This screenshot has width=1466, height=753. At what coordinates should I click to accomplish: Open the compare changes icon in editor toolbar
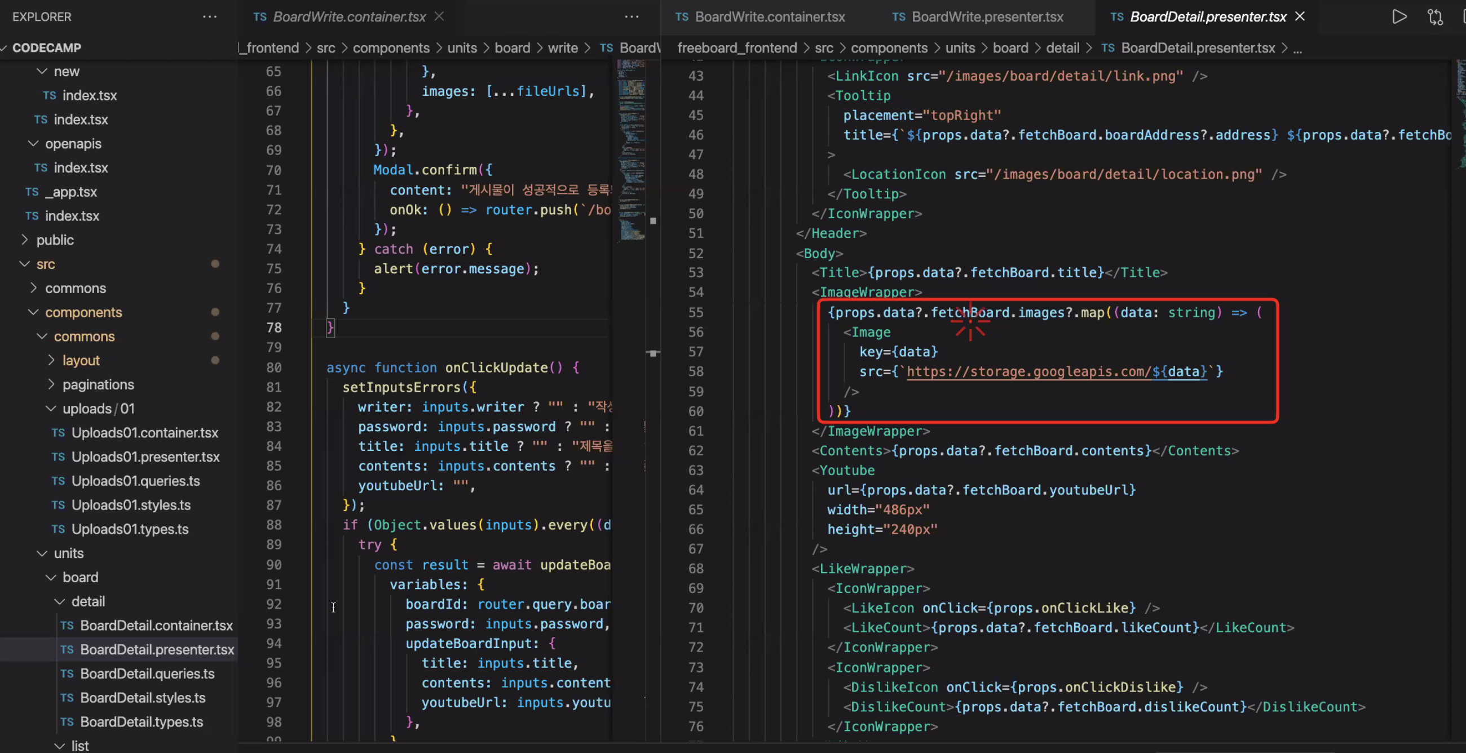[x=1434, y=17]
